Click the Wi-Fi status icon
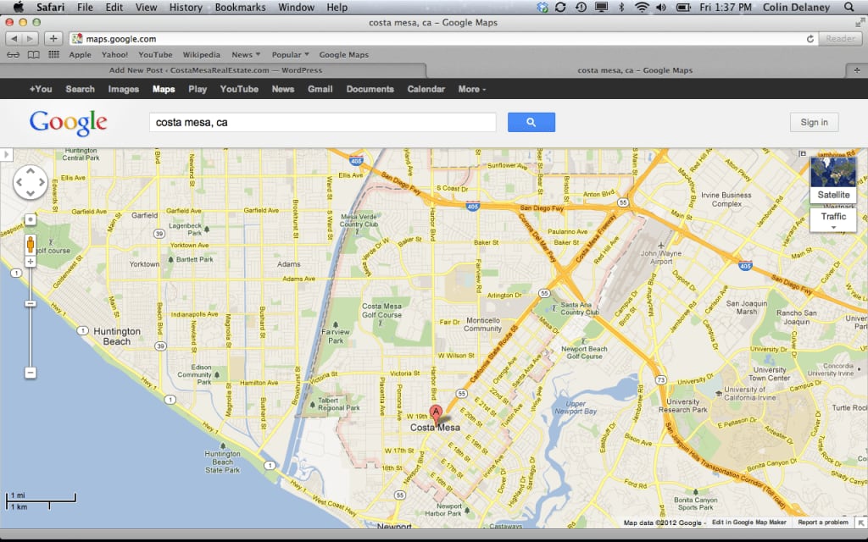Viewport: 868px width, 542px height. (x=642, y=7)
